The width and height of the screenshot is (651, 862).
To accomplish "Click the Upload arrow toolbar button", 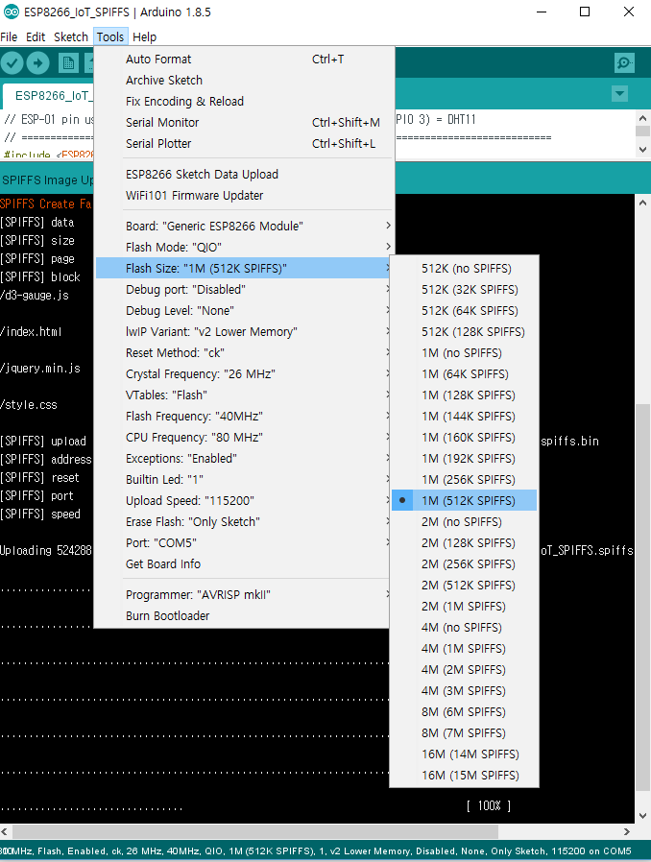I will (x=38, y=63).
